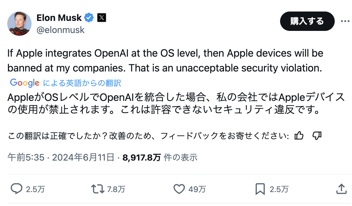Click the reply speech bubble icon

[16, 189]
